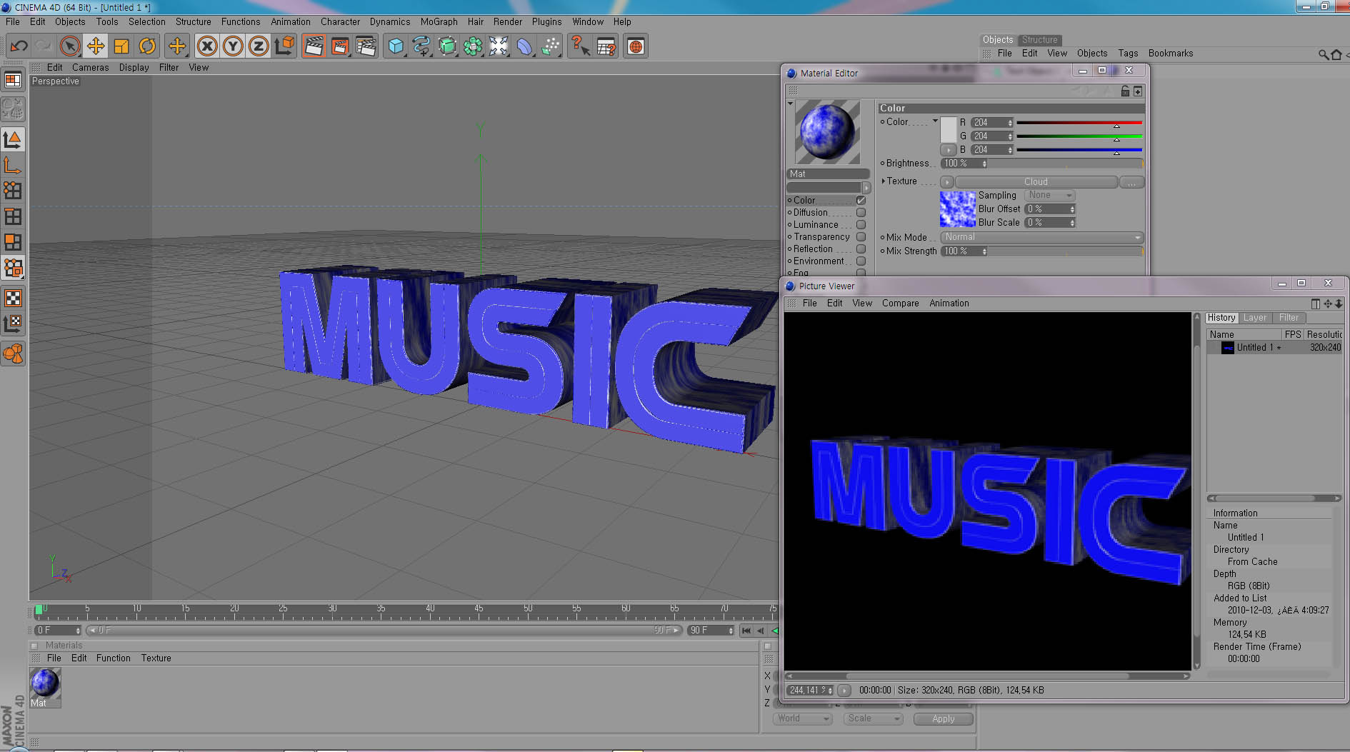Enable the Reflection channel checkbox
This screenshot has height=752, width=1350.
pyautogui.click(x=861, y=249)
